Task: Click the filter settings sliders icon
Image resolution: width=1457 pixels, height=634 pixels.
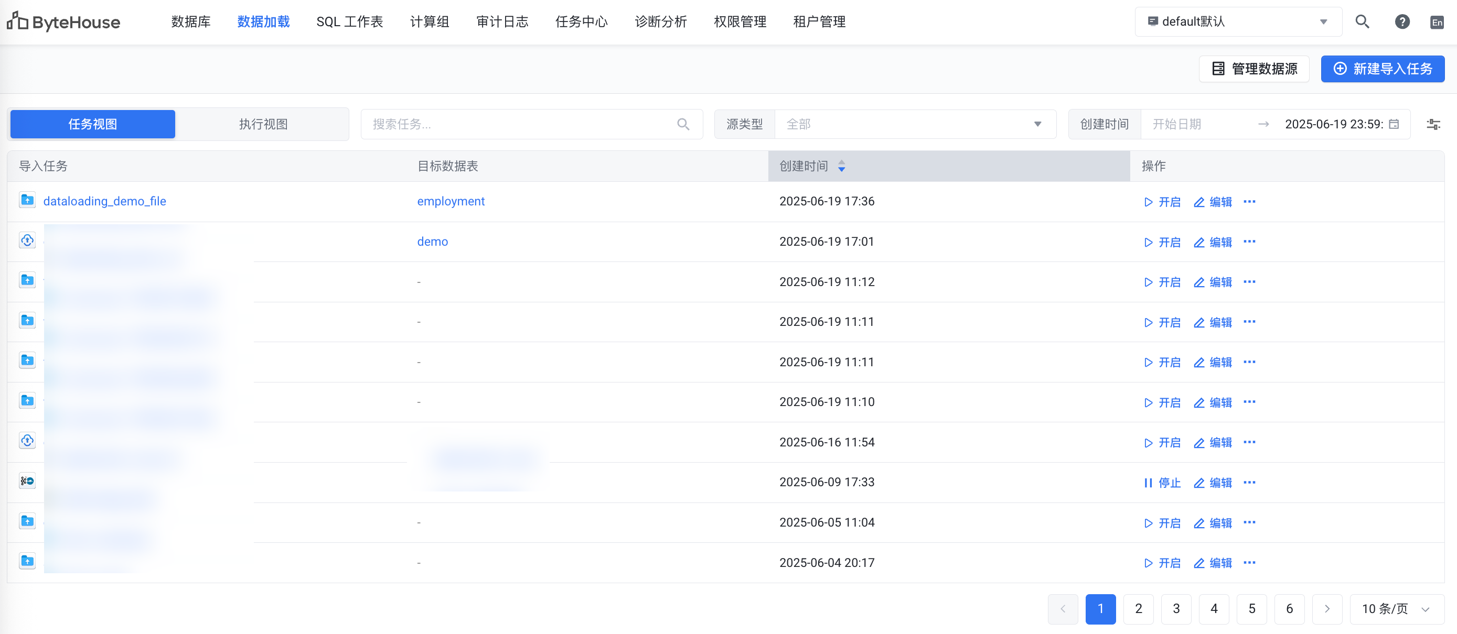Action: (x=1433, y=124)
